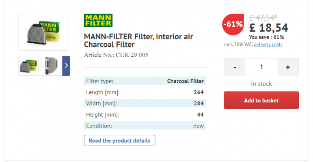Click the In stock availability label
Viewport: 313px width, 162px height.
tap(261, 84)
